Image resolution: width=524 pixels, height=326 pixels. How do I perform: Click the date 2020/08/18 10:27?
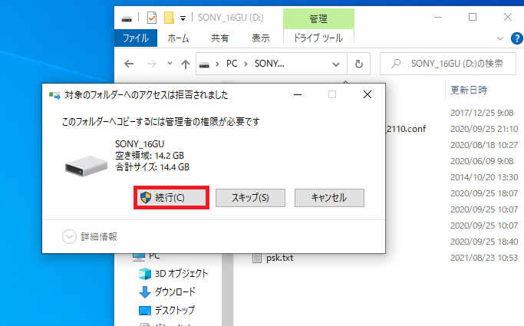click(x=484, y=145)
